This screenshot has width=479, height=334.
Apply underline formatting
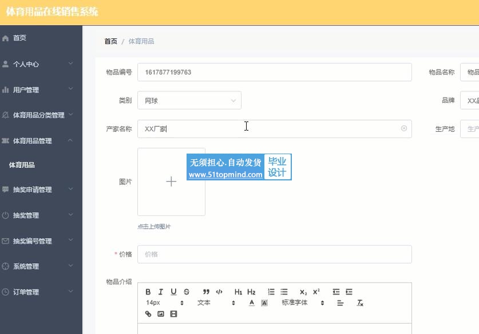point(173,292)
